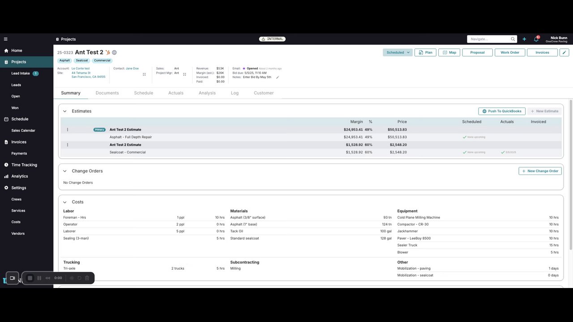
Task: Open the Le Conte test account link
Action: (81, 68)
